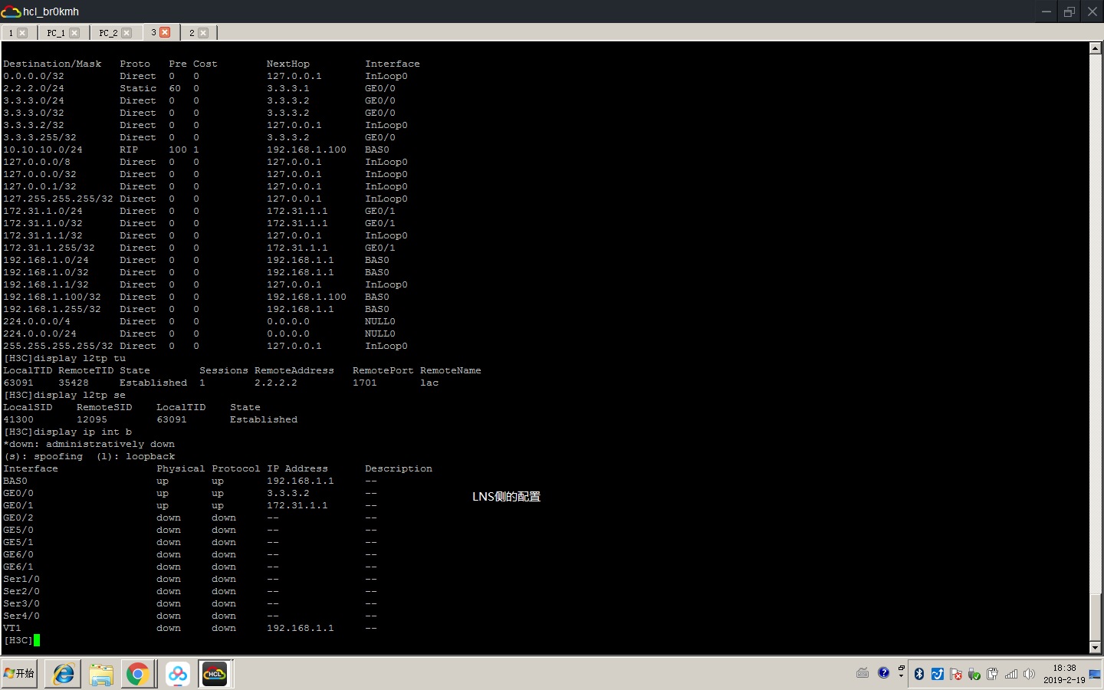This screenshot has height=690, width=1104.
Task: Select the active tab 3
Action: pyautogui.click(x=160, y=32)
